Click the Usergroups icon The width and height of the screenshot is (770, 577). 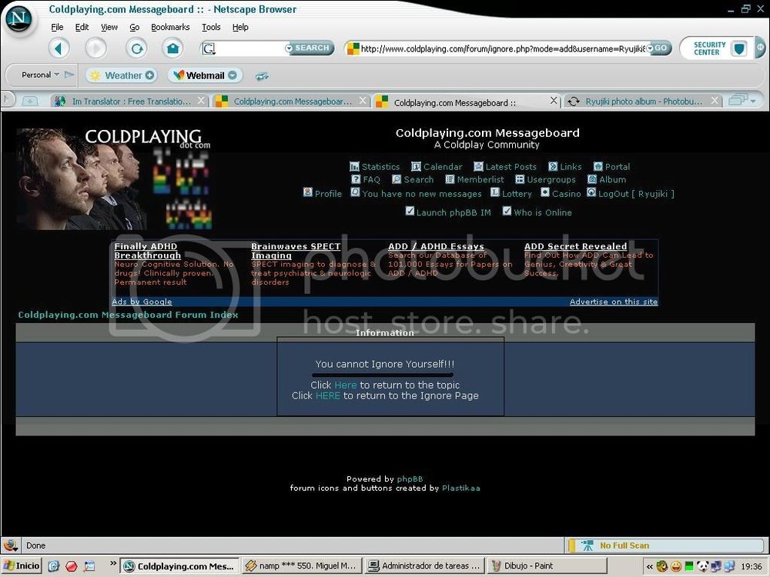(x=520, y=179)
